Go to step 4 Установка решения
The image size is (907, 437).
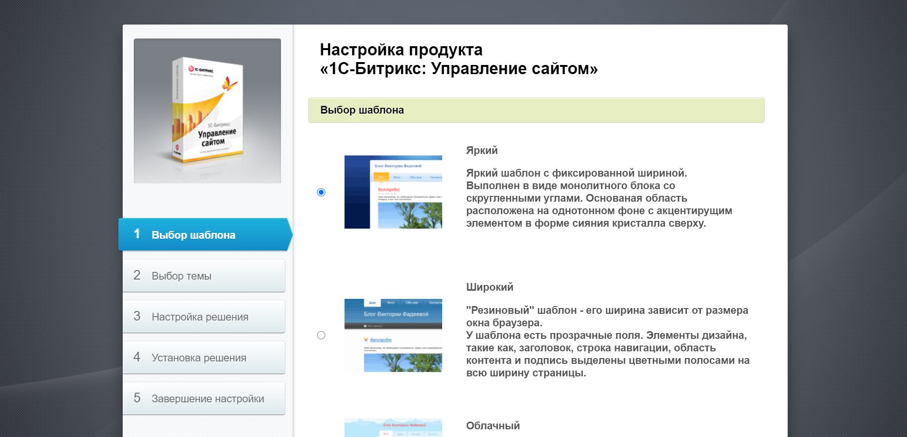click(204, 358)
